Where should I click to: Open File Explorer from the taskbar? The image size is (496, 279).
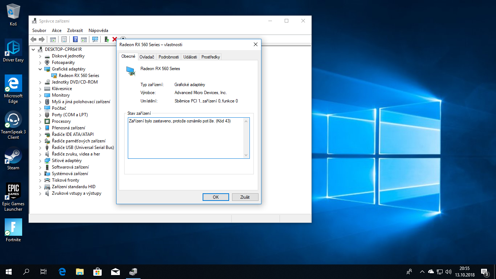click(80, 271)
